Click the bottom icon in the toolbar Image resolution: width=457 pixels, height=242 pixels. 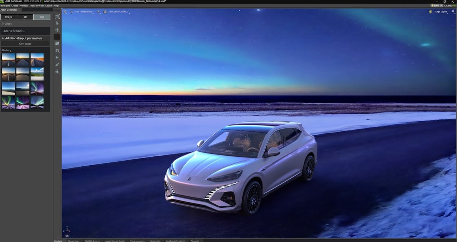pyautogui.click(x=57, y=71)
